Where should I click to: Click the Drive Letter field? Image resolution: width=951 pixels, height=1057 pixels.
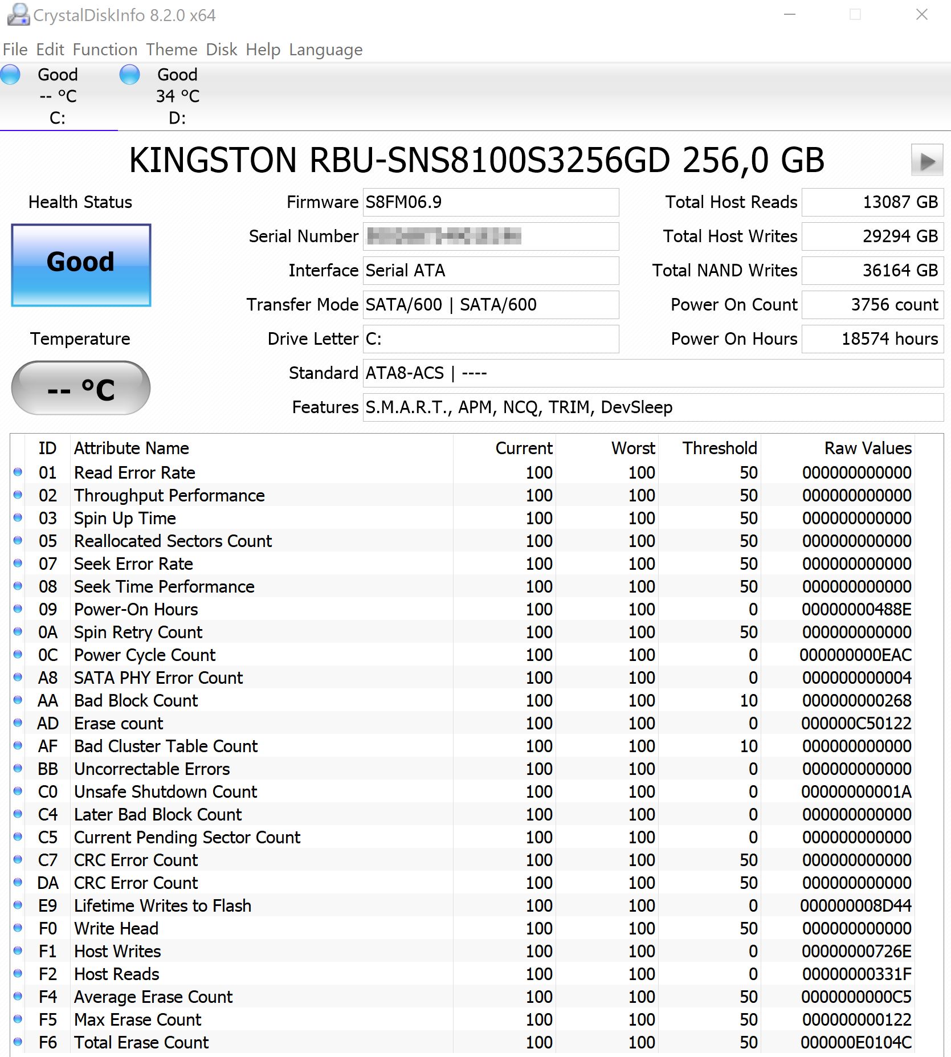point(491,339)
